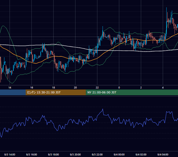This screenshot has width=178, height=157.
Task: Select the 0 hour axis label
Action: point(119,88)
